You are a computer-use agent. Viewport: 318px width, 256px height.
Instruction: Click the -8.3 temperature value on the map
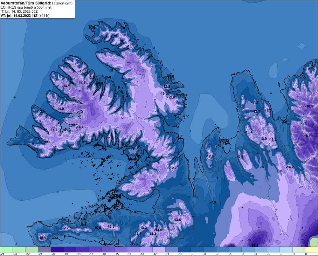point(77,218)
